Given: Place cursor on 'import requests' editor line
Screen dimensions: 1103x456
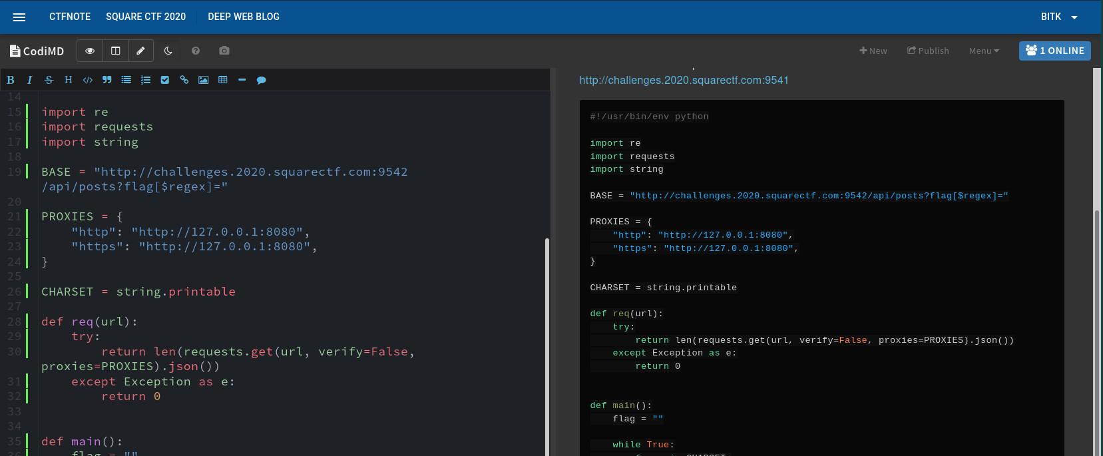Looking at the screenshot, I should pyautogui.click(x=97, y=126).
